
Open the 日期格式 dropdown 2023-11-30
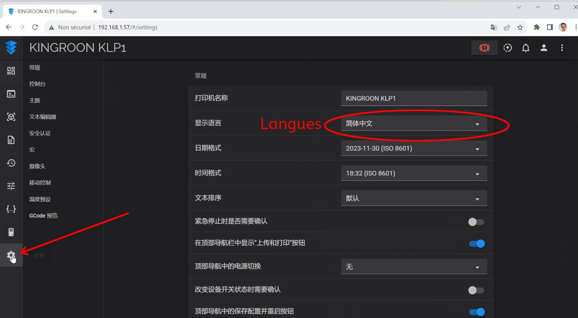[x=414, y=148]
